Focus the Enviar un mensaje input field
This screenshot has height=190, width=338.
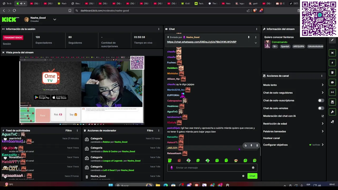212,168
